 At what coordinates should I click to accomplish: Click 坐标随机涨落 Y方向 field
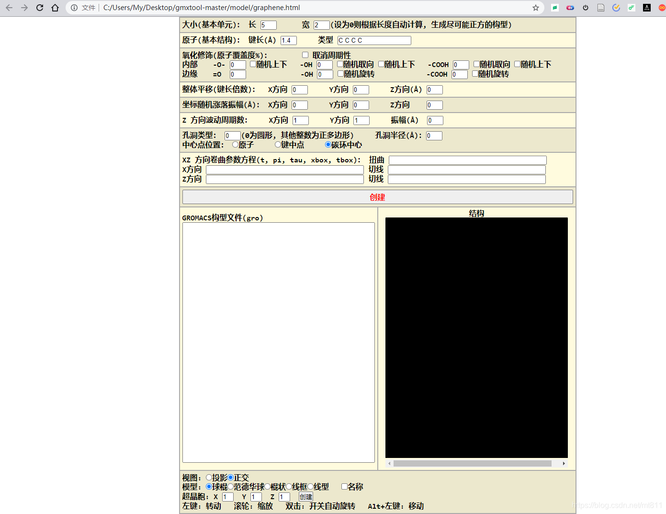[x=361, y=105]
